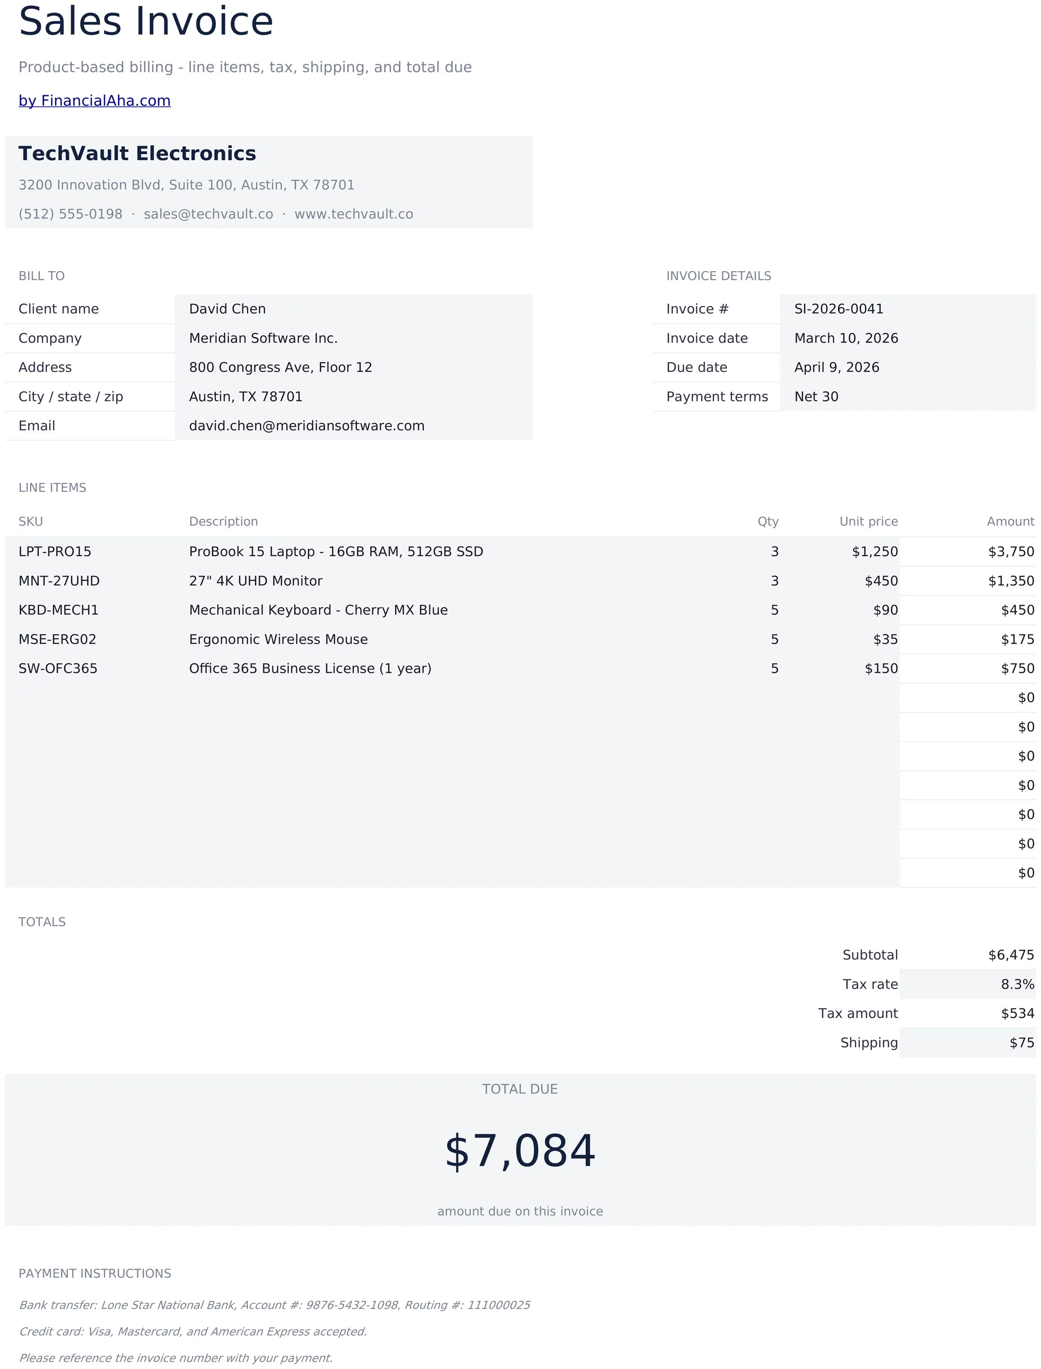
Task: Click the phone, email and website contact line
Action: [215, 214]
